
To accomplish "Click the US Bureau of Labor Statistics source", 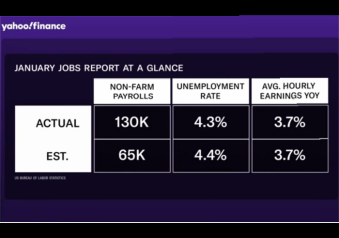I will click(40, 178).
